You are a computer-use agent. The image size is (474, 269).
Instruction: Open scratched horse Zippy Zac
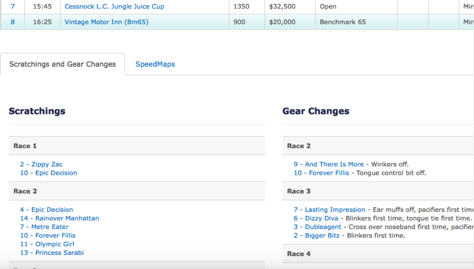42,164
